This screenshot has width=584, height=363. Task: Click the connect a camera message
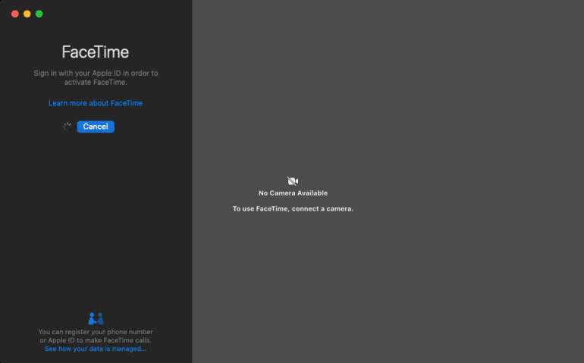click(x=293, y=208)
